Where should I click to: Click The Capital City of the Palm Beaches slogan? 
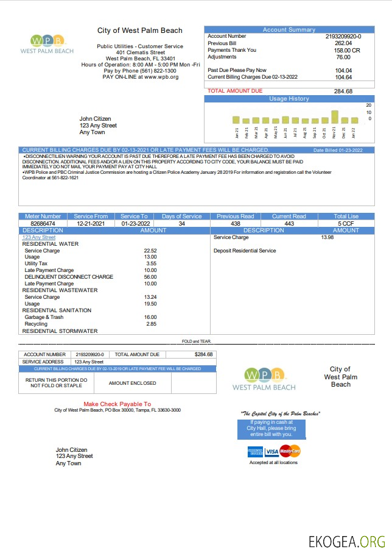pyautogui.click(x=281, y=413)
